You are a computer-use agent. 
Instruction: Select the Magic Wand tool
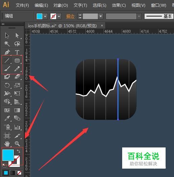point(7,44)
